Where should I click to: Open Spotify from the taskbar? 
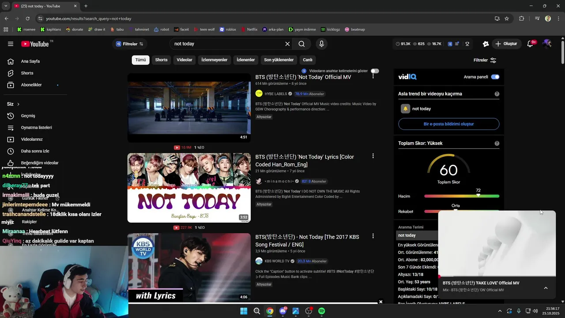(x=322, y=311)
